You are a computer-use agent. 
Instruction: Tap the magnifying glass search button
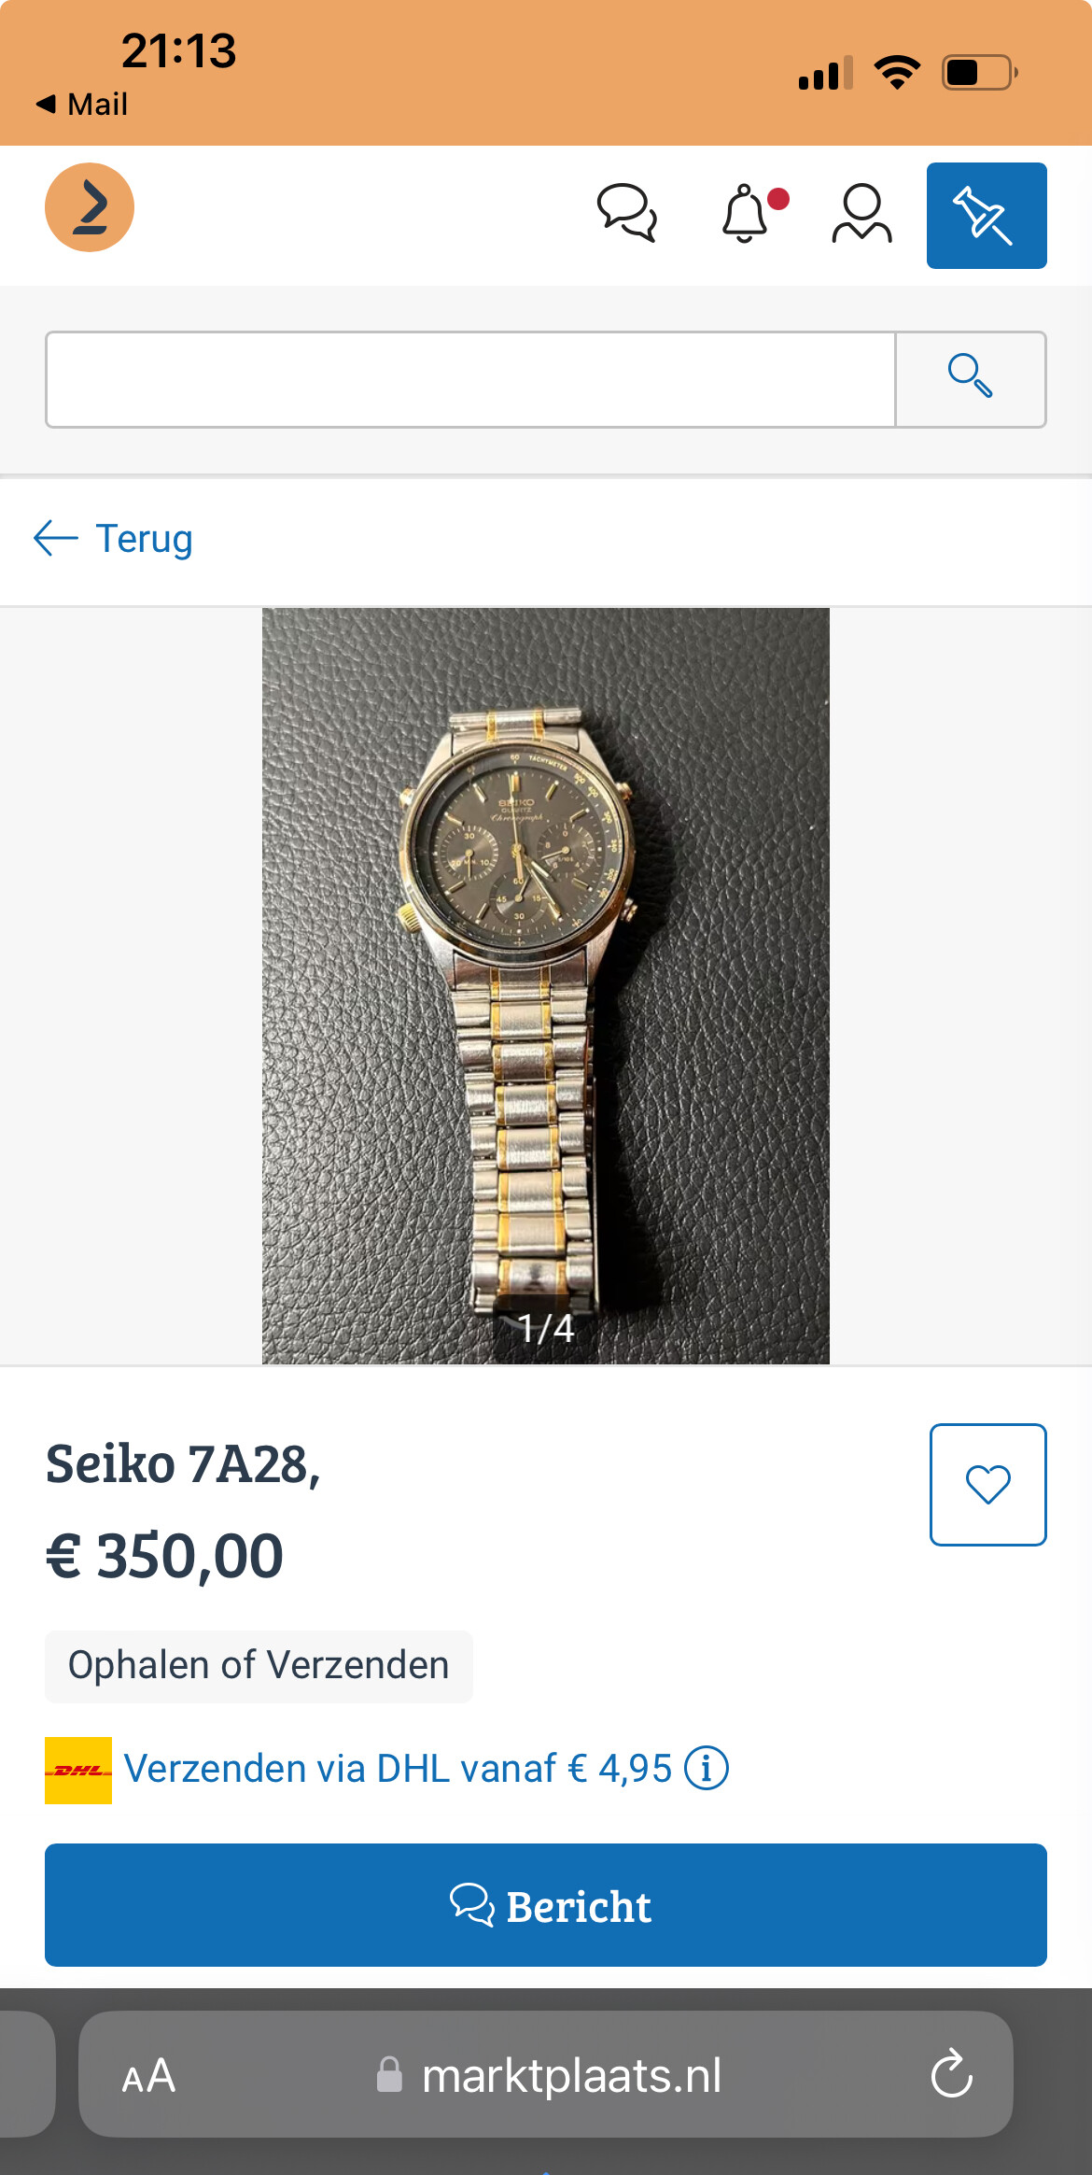[971, 379]
